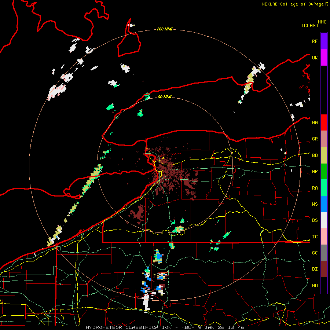330x330 pixels.
Task: Click the HA legend label
Action: click(315, 122)
